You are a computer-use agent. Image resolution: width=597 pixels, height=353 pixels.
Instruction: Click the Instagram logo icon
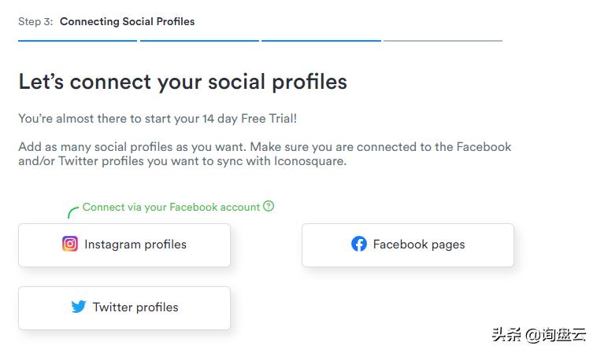[x=70, y=245]
